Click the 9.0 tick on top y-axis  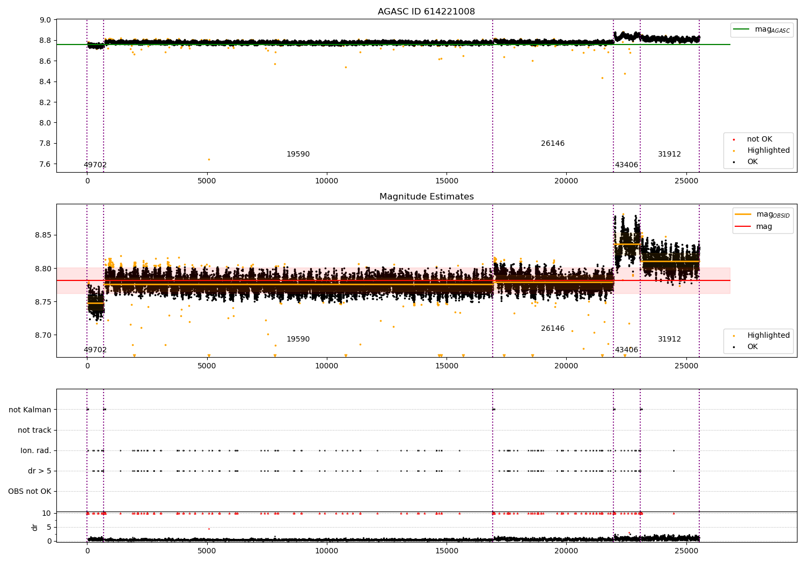pyautogui.click(x=46, y=20)
